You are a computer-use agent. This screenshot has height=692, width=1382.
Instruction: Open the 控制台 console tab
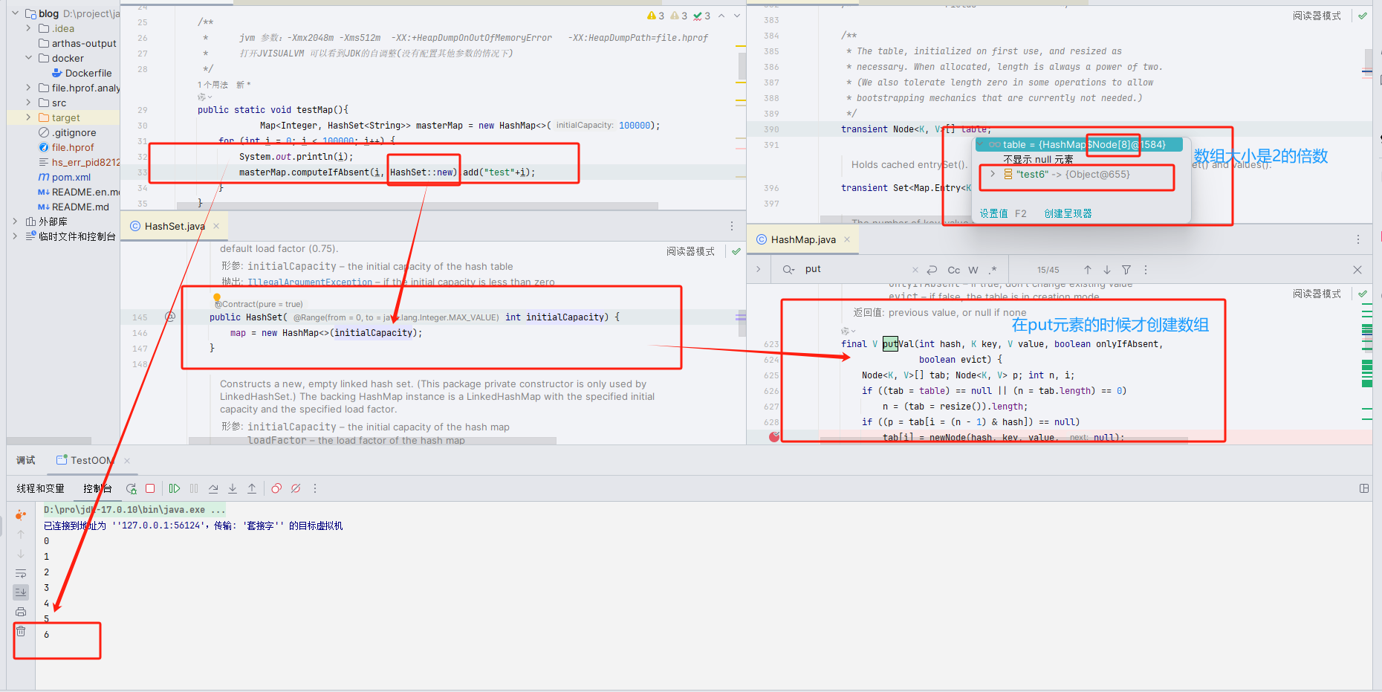[97, 488]
